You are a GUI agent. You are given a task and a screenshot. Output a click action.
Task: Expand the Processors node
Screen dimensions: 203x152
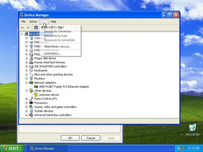pyautogui.click(x=27, y=103)
